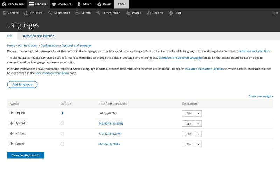The image size is (280, 175).
Task: Open the Devel toolbar menu
Action: pyautogui.click(x=104, y=4)
